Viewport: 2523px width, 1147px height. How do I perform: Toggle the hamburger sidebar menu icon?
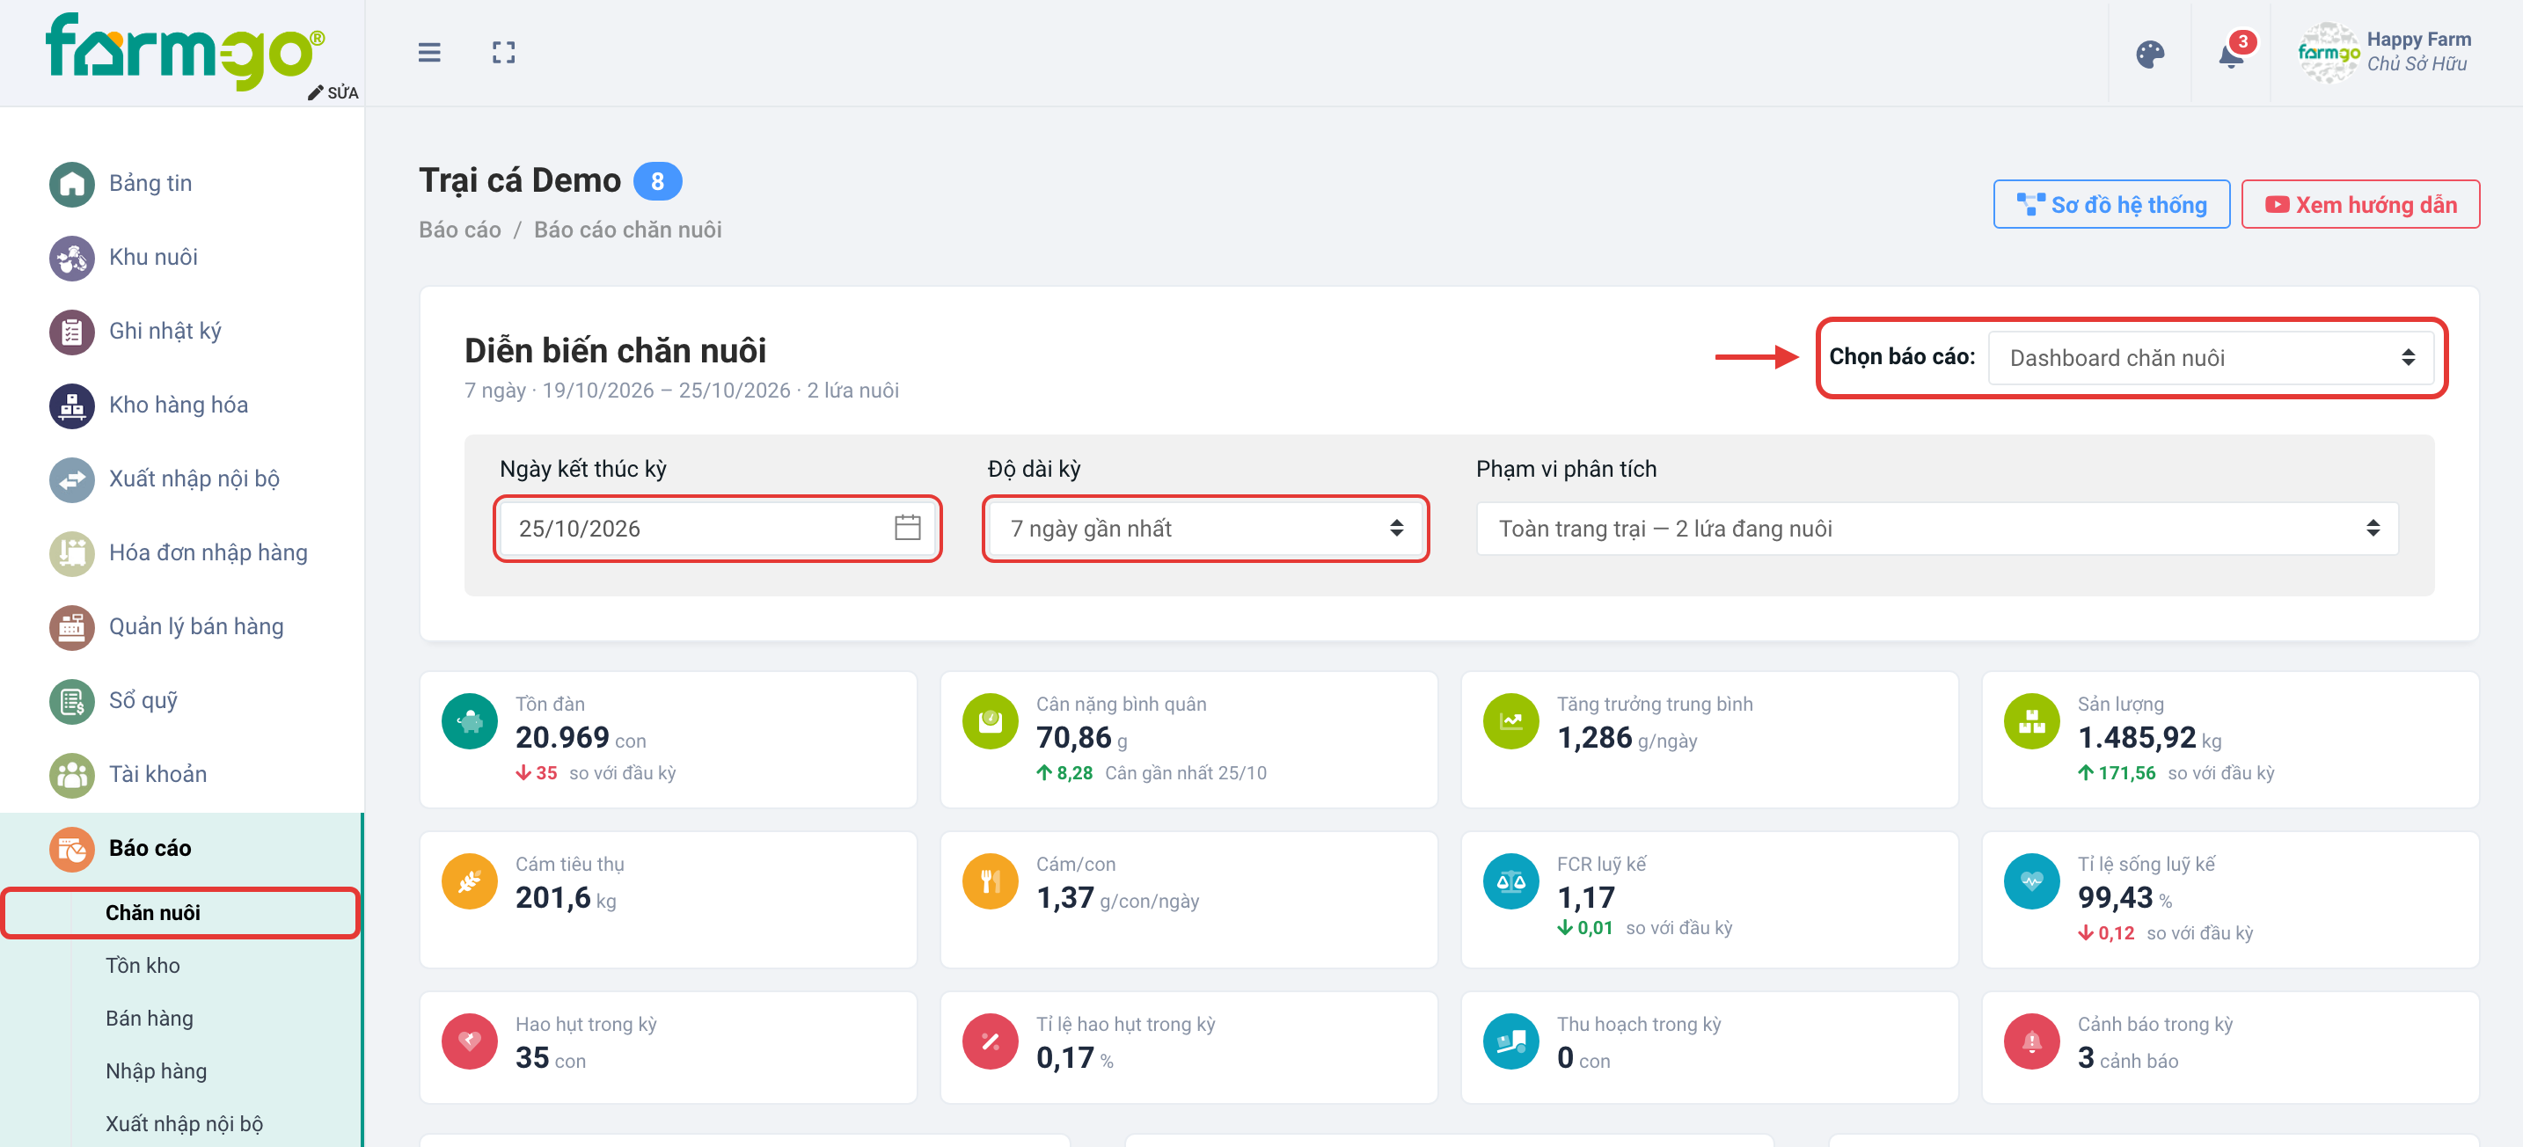429,52
